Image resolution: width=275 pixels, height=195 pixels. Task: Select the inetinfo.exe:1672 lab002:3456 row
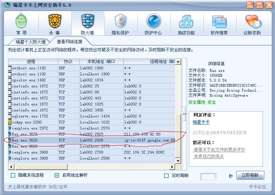92,110
